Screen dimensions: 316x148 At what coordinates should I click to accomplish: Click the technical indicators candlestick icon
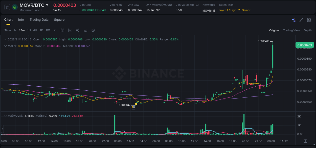(x=78, y=30)
